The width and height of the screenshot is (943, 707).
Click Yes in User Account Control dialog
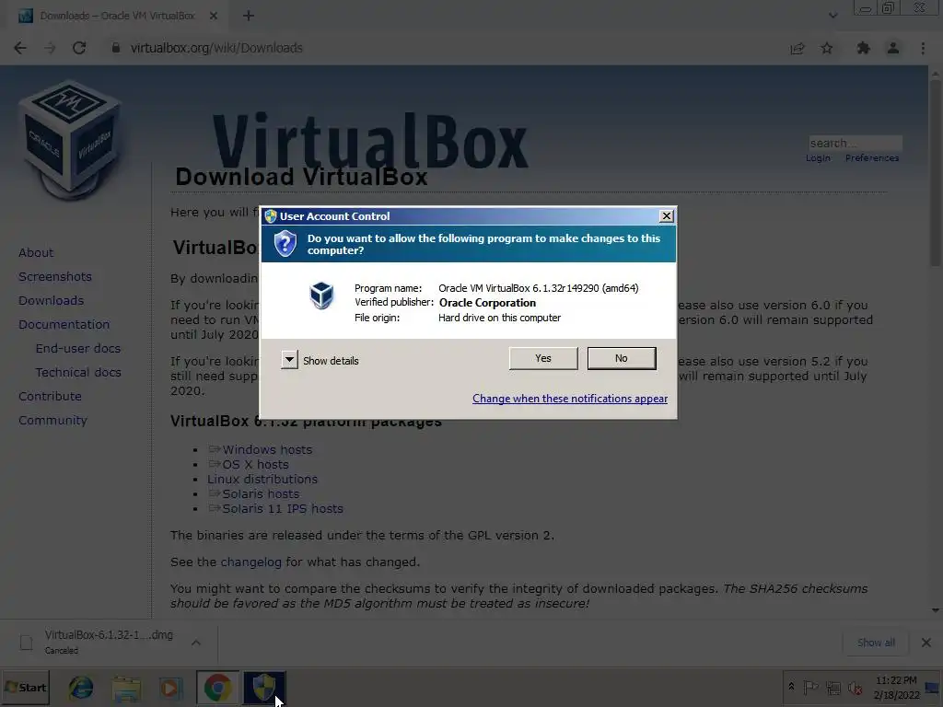pos(543,358)
